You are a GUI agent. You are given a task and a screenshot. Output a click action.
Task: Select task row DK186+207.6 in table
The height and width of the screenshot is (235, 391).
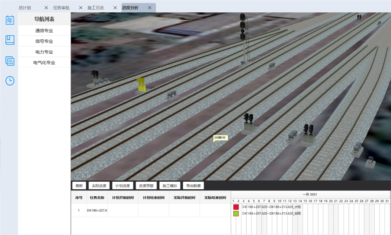97,210
